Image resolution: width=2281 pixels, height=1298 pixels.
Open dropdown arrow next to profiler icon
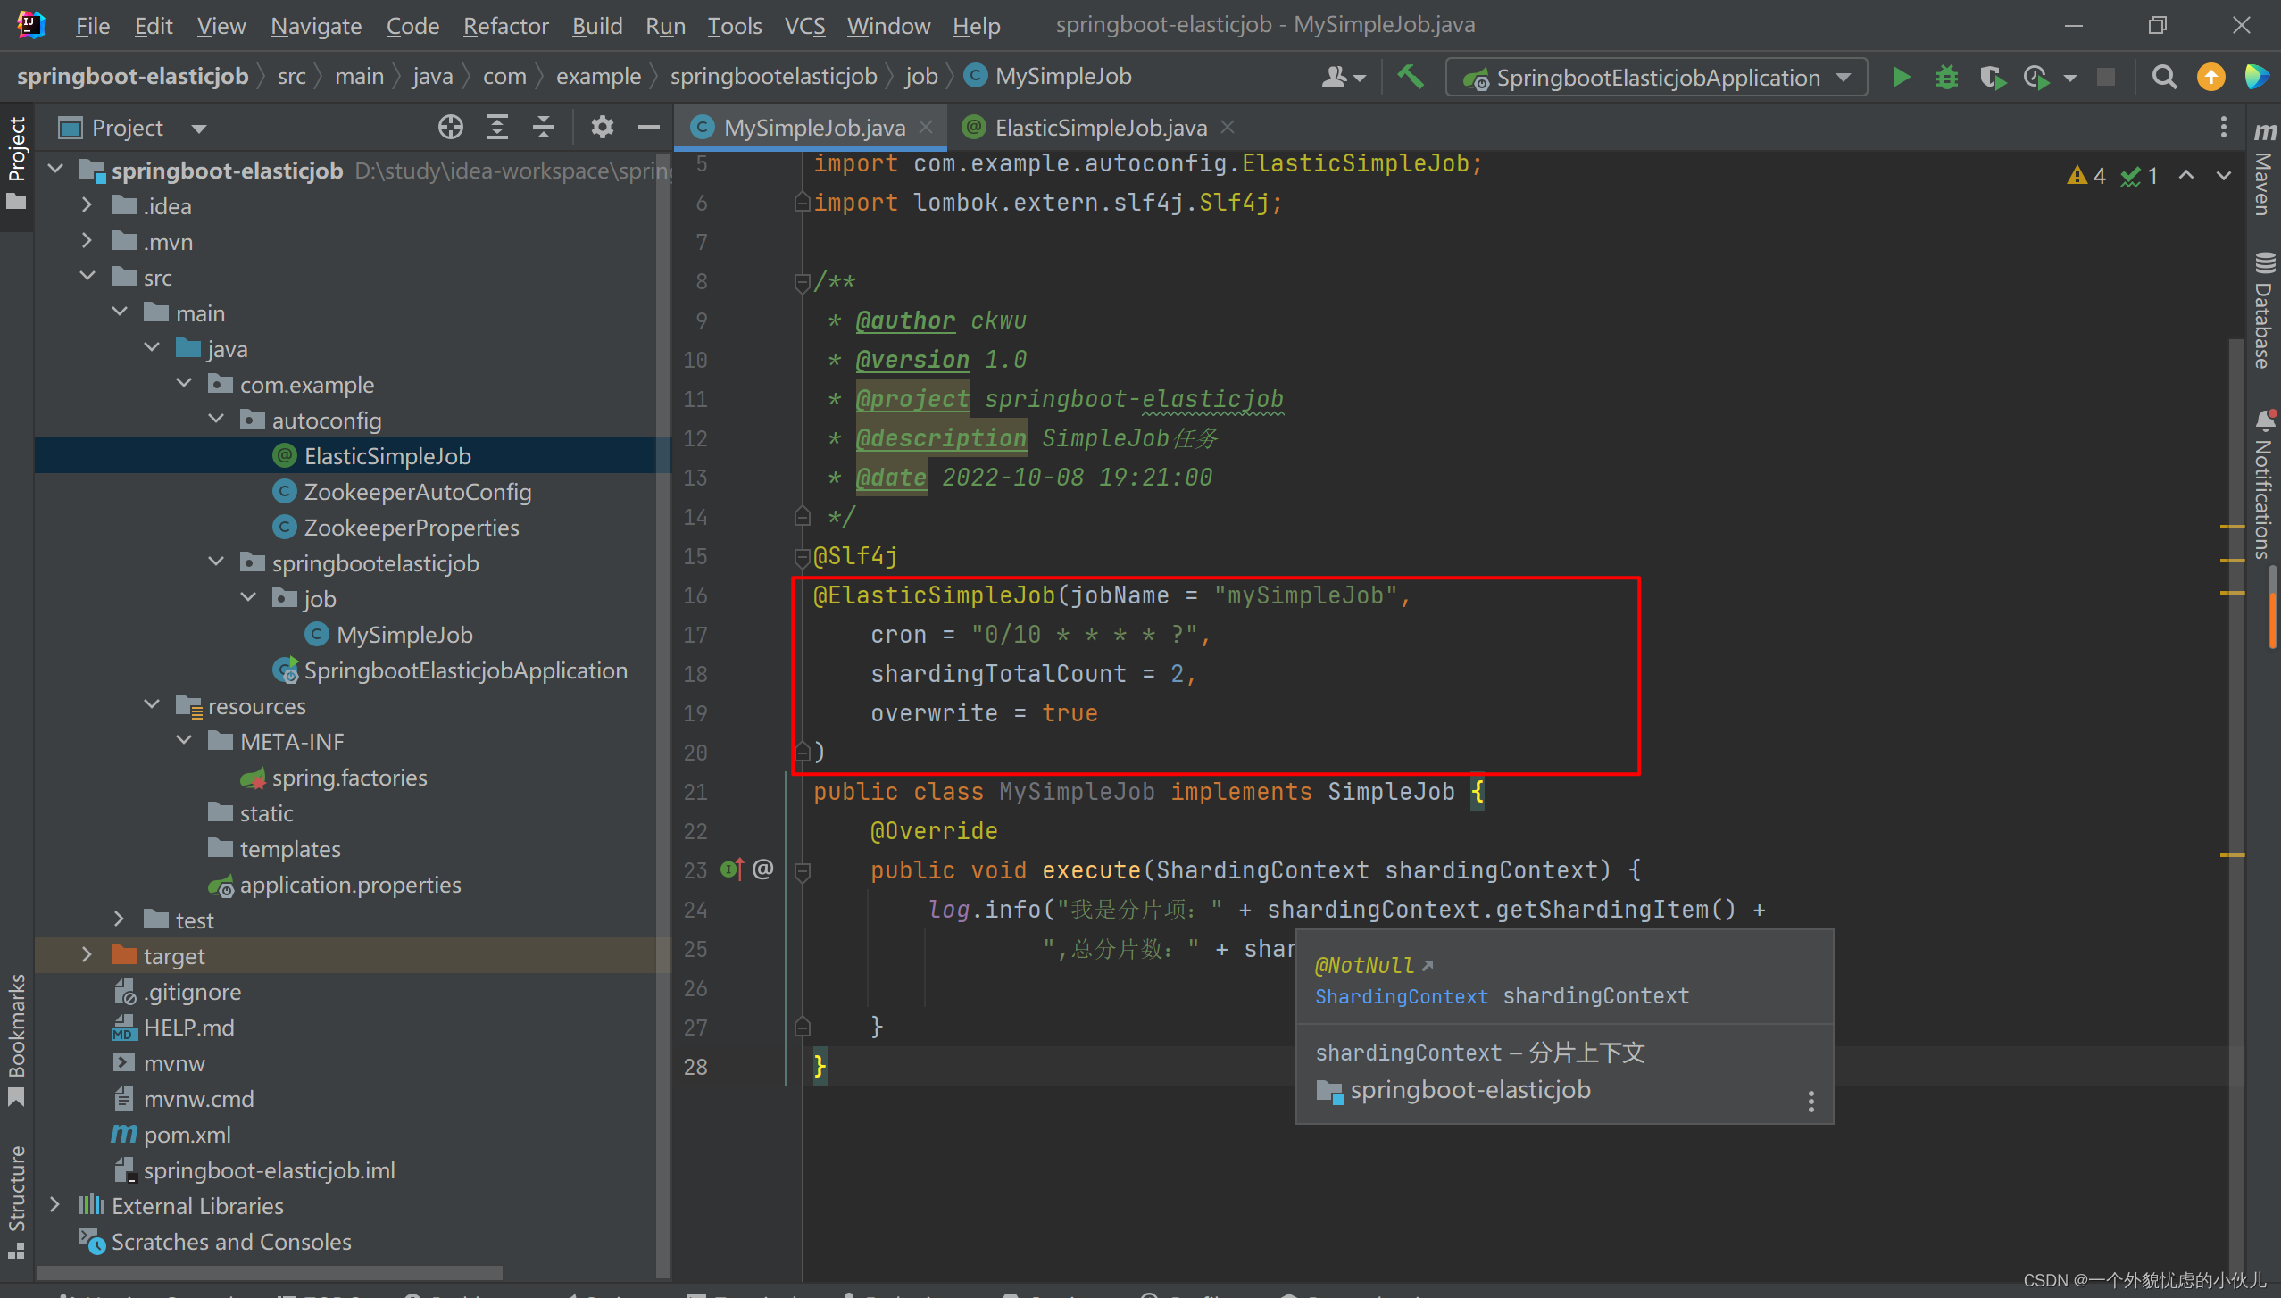tap(2069, 79)
